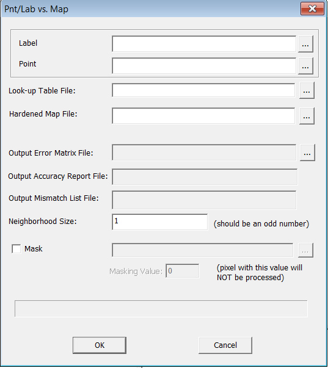
Task: Click the disabled Mask browse button
Action: [305, 250]
